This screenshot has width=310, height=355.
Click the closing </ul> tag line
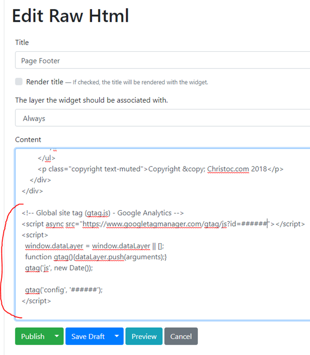(x=46, y=158)
